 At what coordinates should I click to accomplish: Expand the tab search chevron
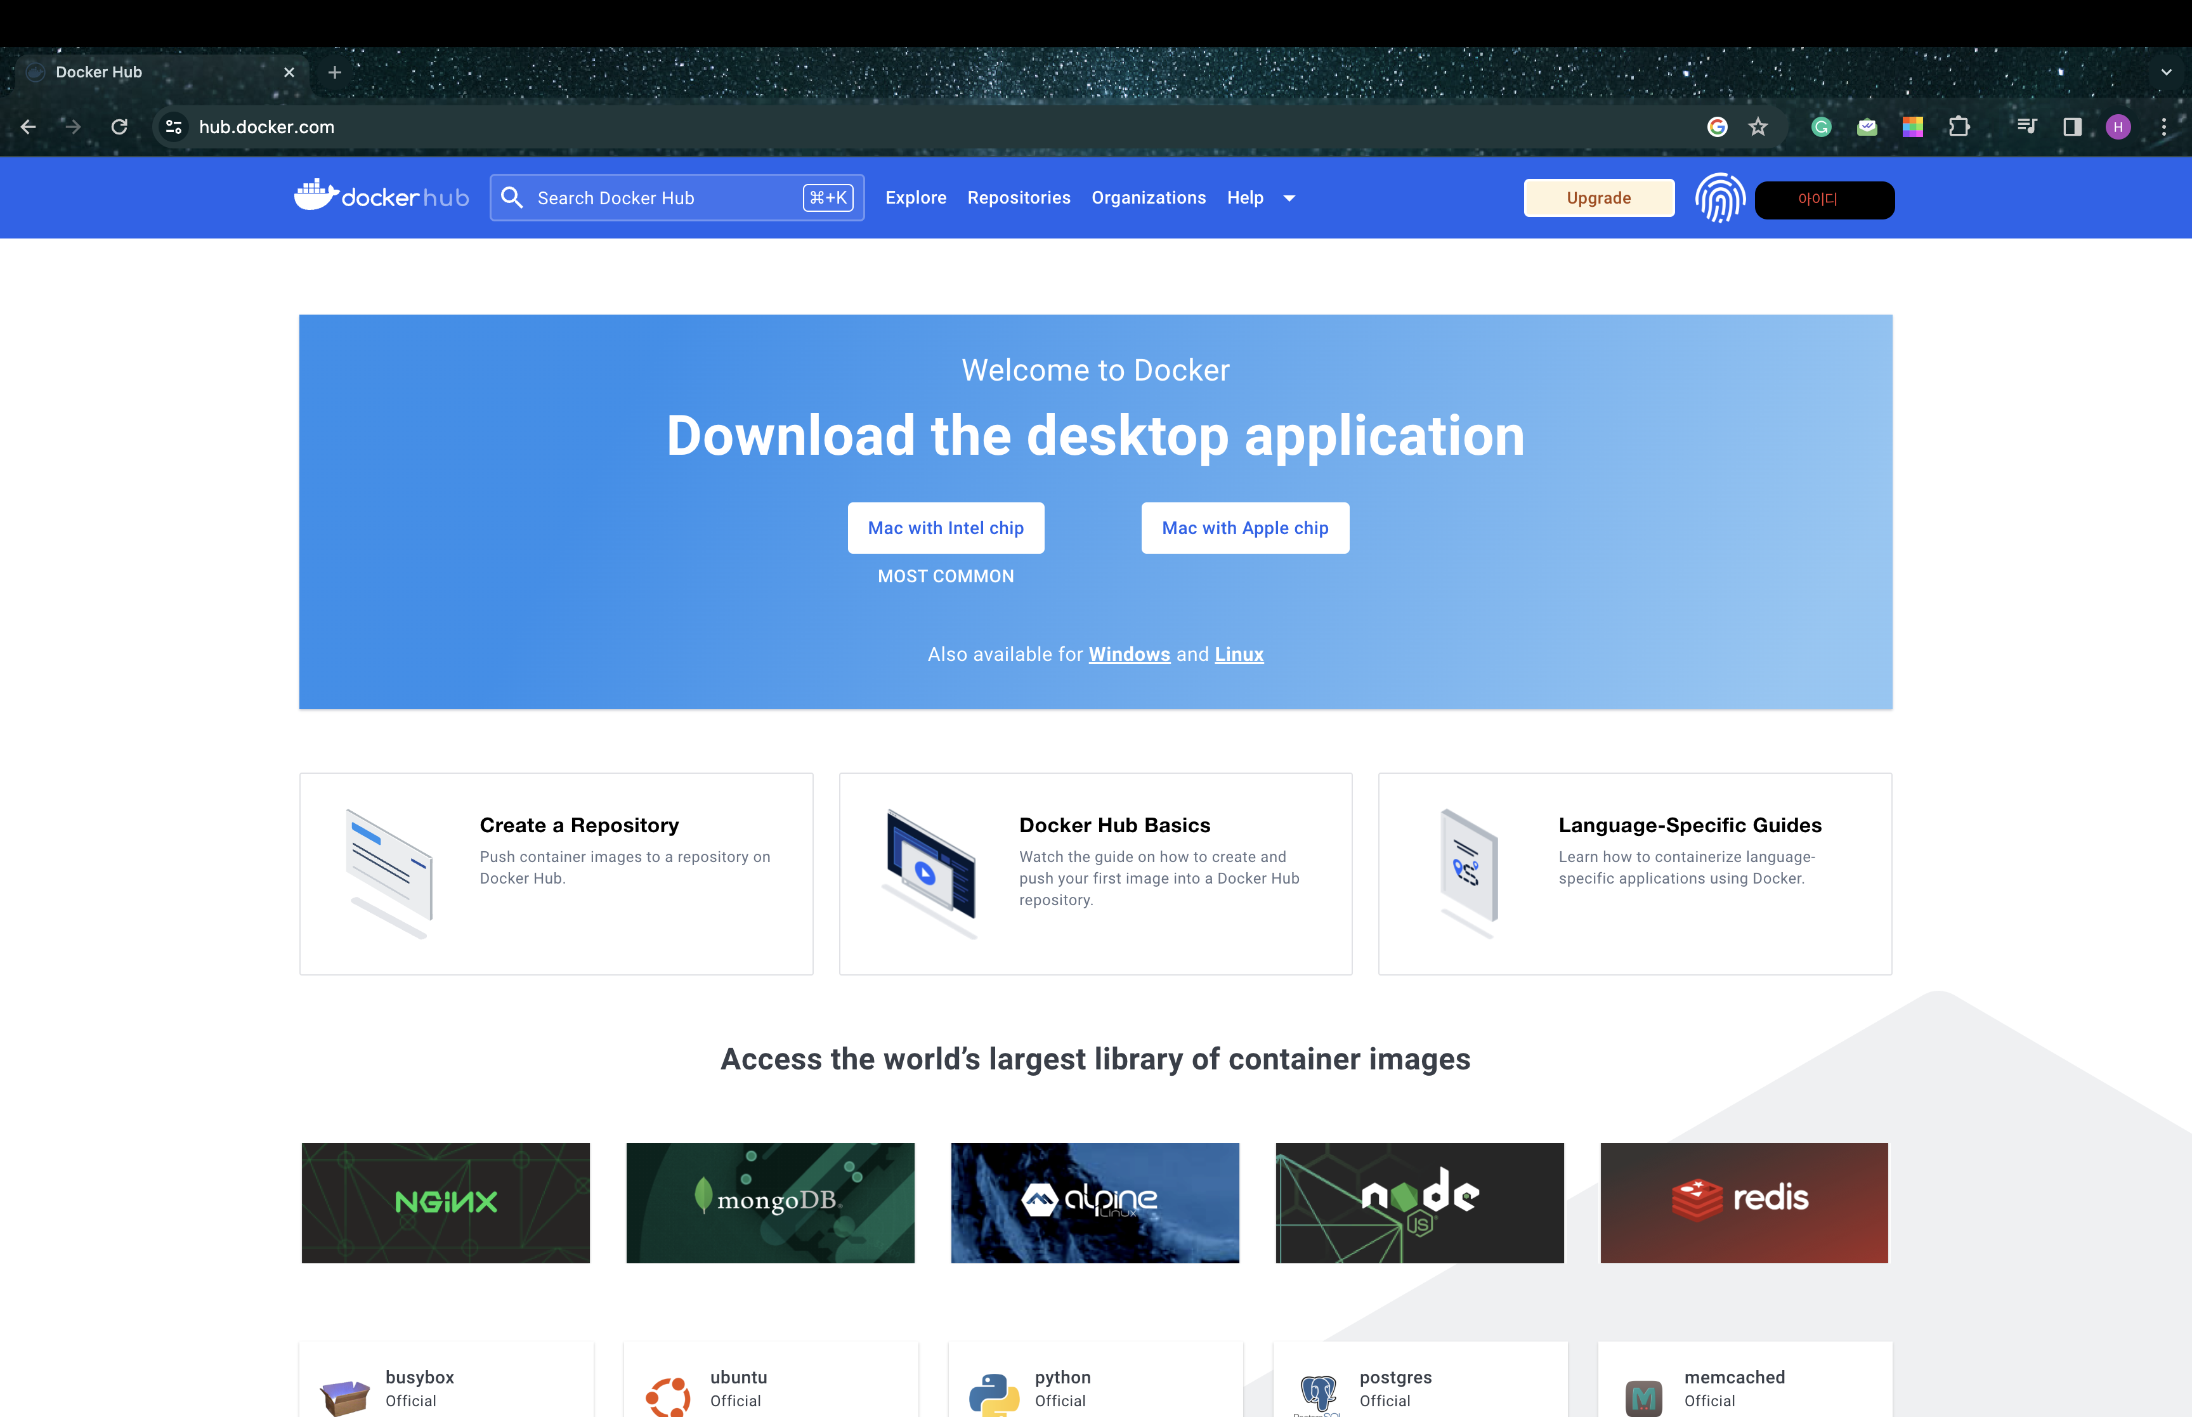2166,72
